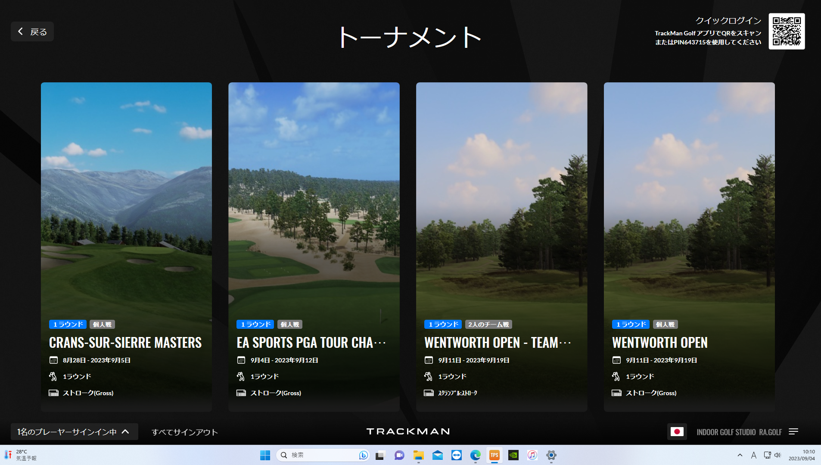Open iTunes music app from the taskbar
The width and height of the screenshot is (821, 465).
pyautogui.click(x=532, y=455)
